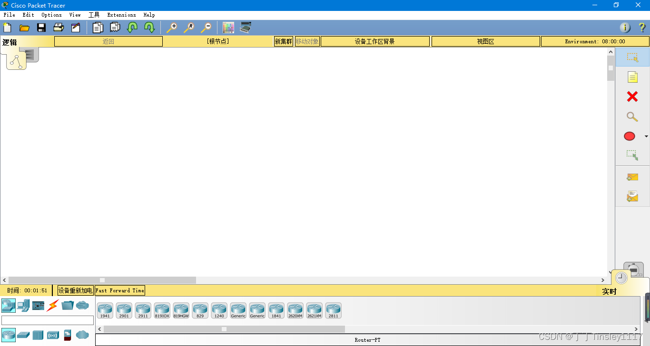Choose the Resize Shape tool

pos(632,155)
